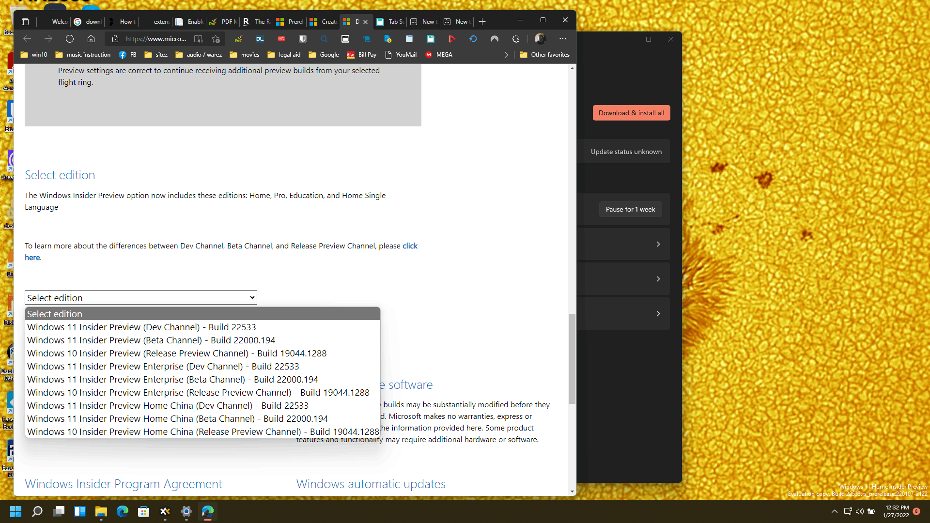Open Edge Settings and more menu

(562, 39)
